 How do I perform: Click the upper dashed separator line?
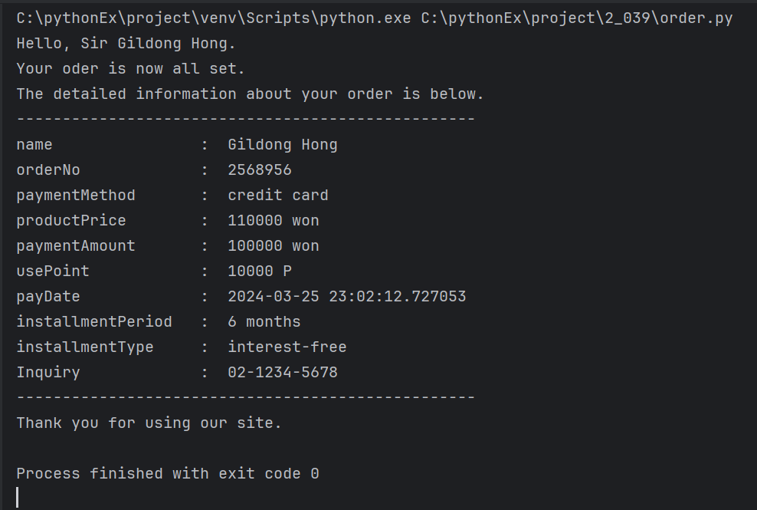pyautogui.click(x=246, y=119)
